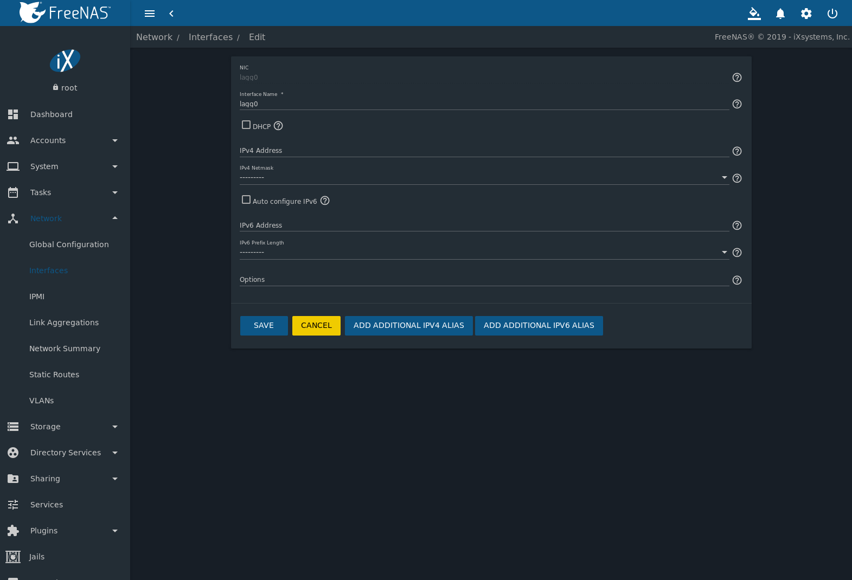The width and height of the screenshot is (852, 580).
Task: Click the Network topology icon
Action: (x=13, y=218)
